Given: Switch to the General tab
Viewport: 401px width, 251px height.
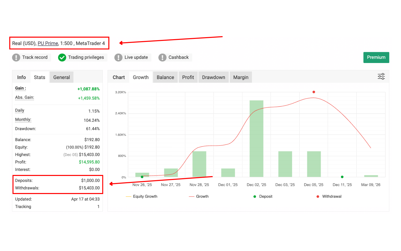Looking at the screenshot, I should (62, 77).
